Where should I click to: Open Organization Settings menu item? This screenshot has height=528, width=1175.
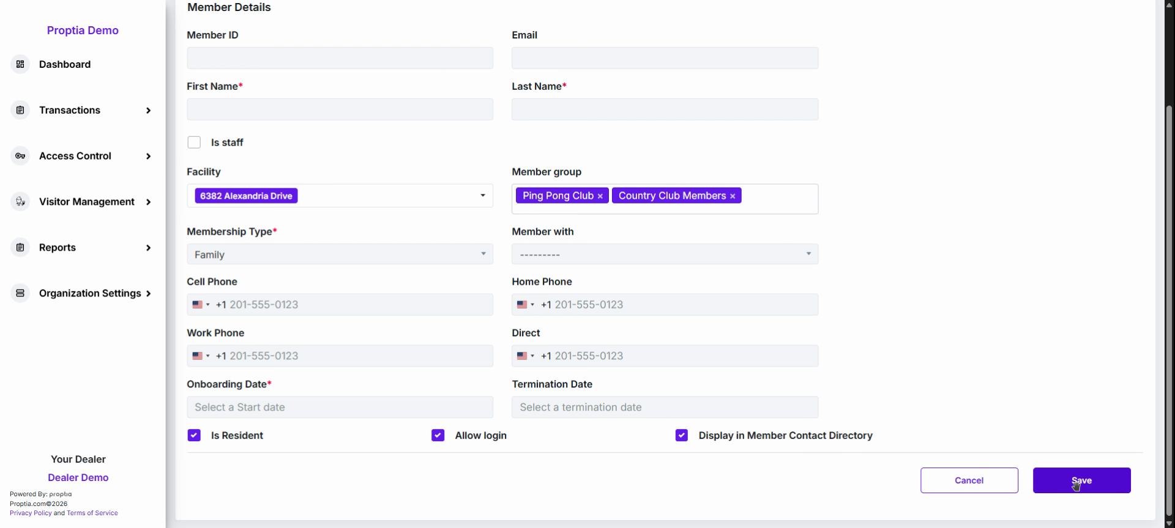click(x=90, y=293)
